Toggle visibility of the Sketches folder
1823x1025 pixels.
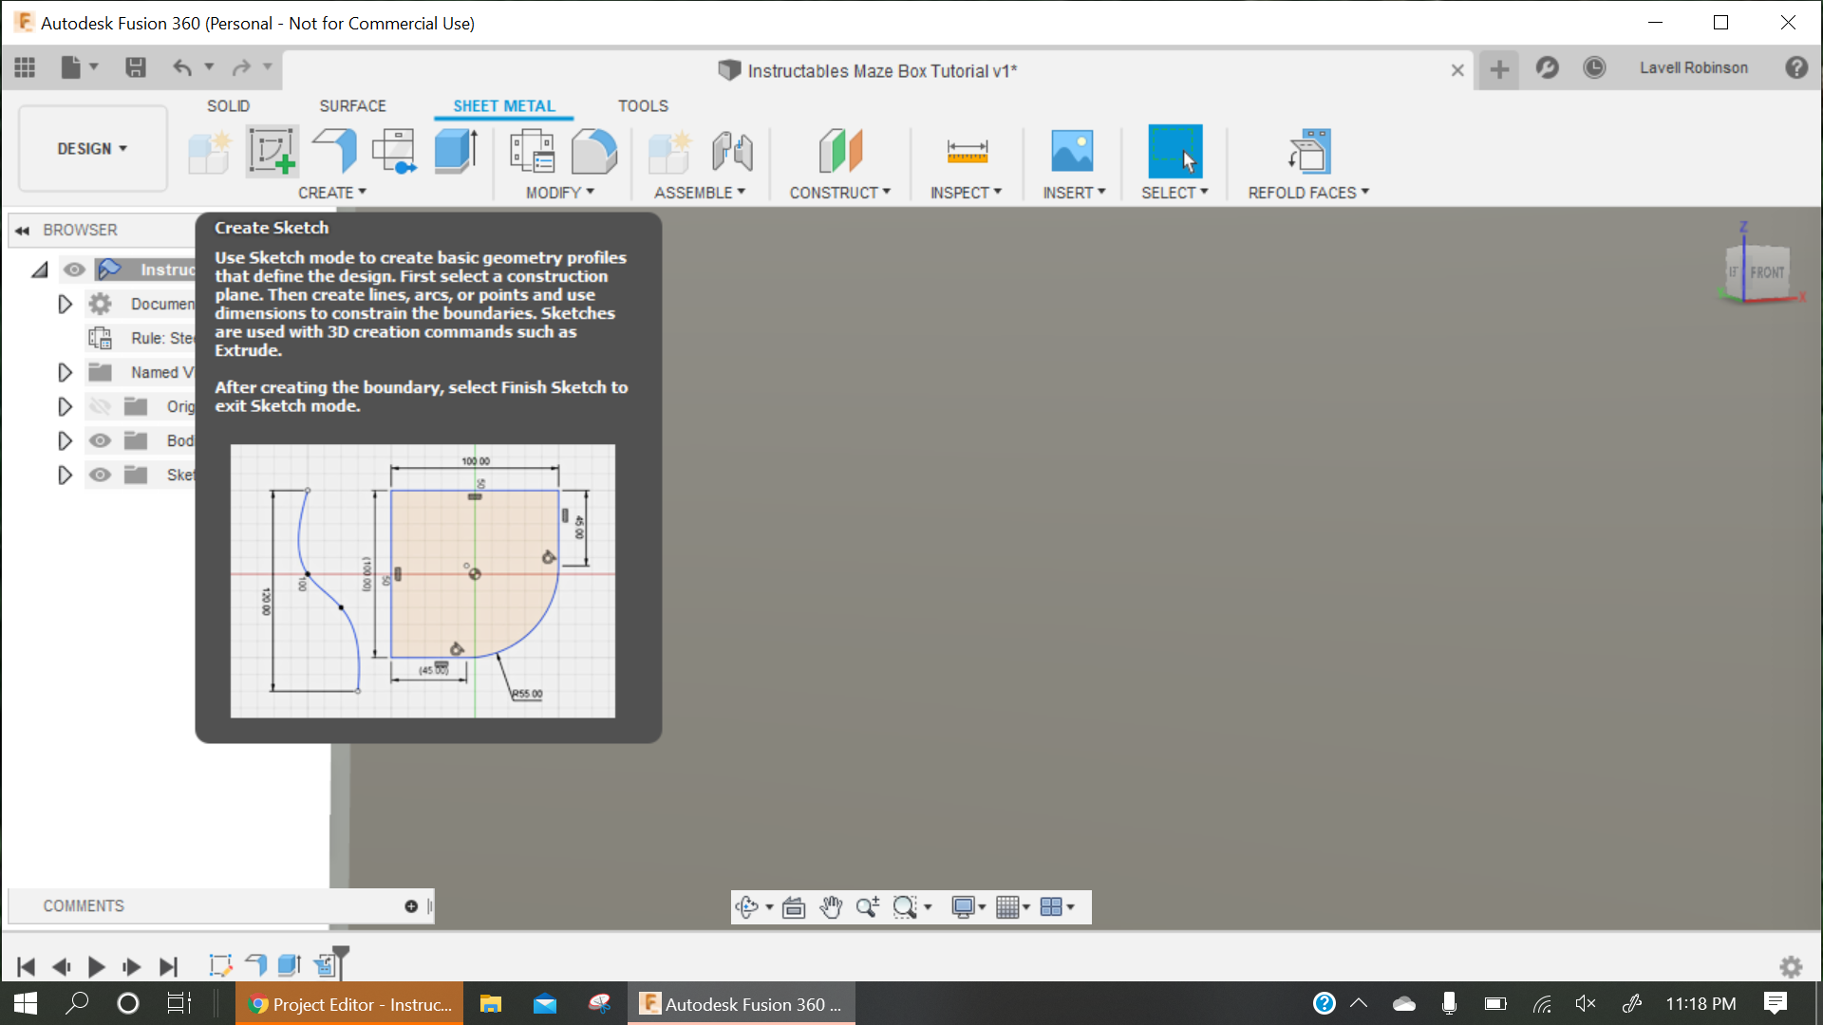click(100, 475)
